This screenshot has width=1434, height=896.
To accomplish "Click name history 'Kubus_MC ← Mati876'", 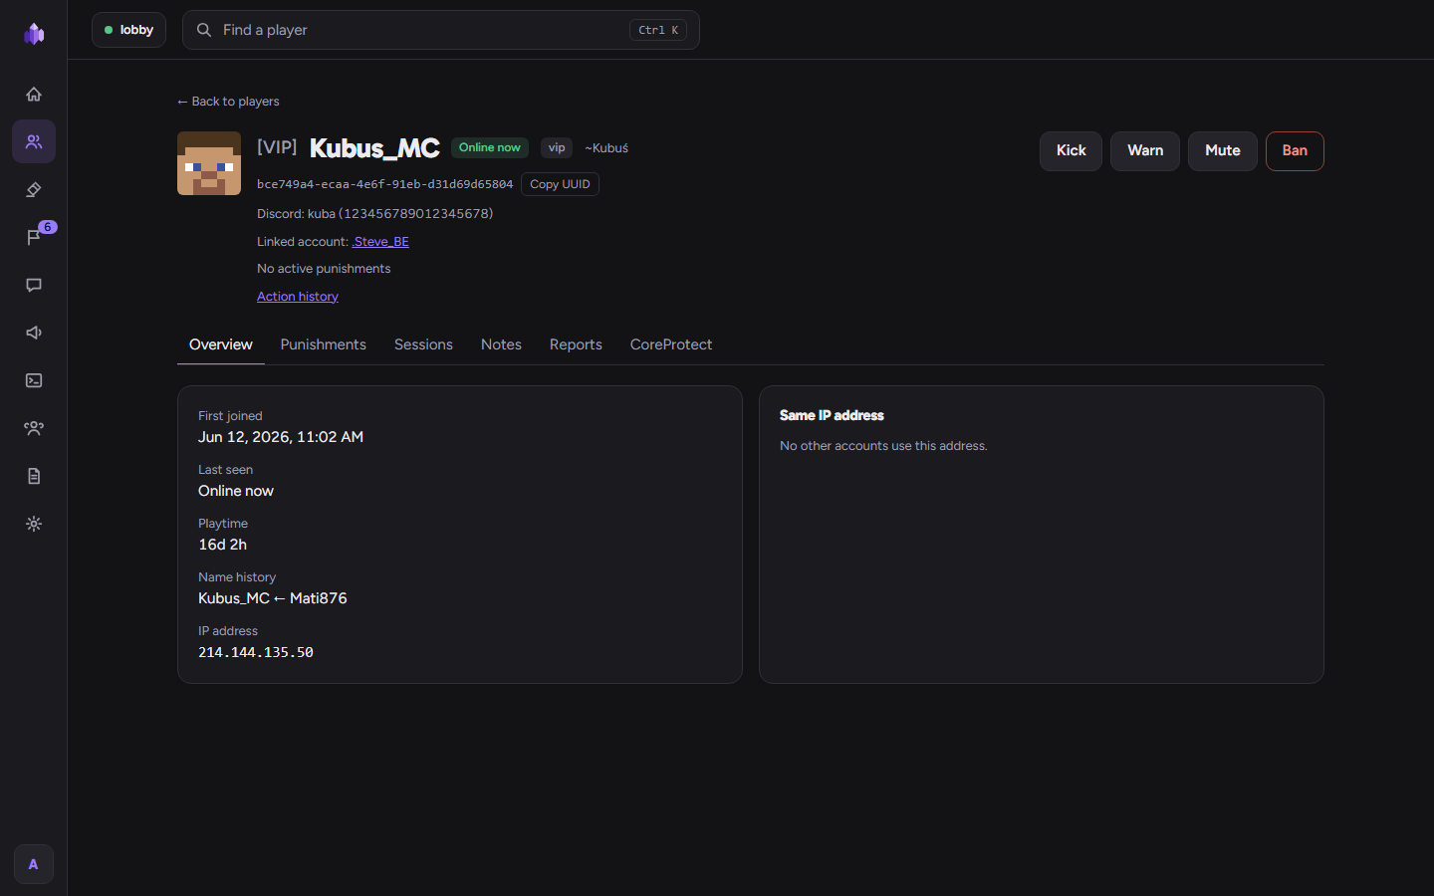I will [273, 598].
